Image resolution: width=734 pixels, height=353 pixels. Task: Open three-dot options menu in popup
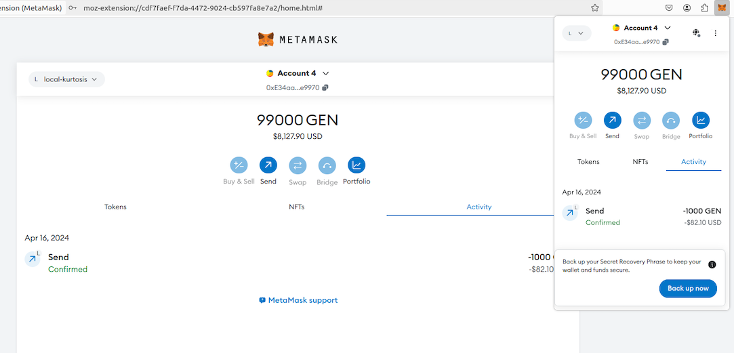(715, 33)
